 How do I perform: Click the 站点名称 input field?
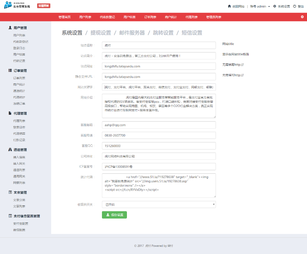(x=159, y=45)
